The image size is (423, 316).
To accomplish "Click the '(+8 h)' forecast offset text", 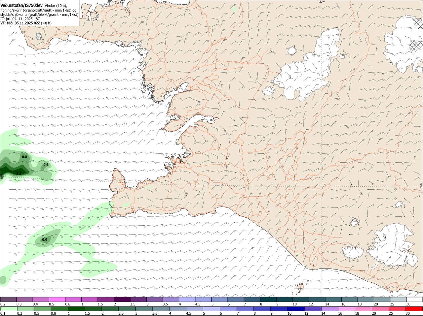I will [x=46, y=23].
